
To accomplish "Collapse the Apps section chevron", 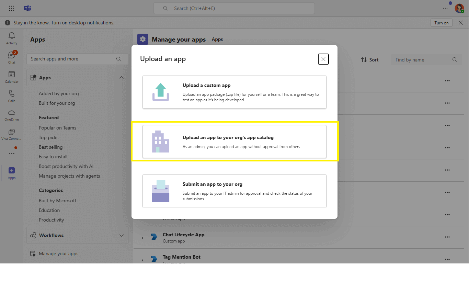I will [122, 78].
